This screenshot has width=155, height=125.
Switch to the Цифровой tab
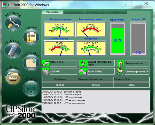(74, 12)
